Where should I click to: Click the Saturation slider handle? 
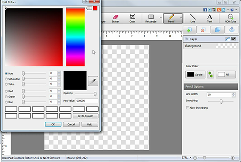(x=23, y=79)
